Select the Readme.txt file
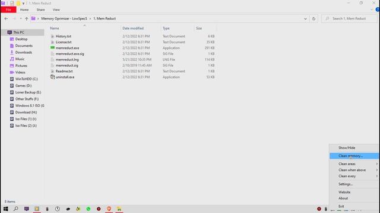The width and height of the screenshot is (380, 213). (64, 71)
